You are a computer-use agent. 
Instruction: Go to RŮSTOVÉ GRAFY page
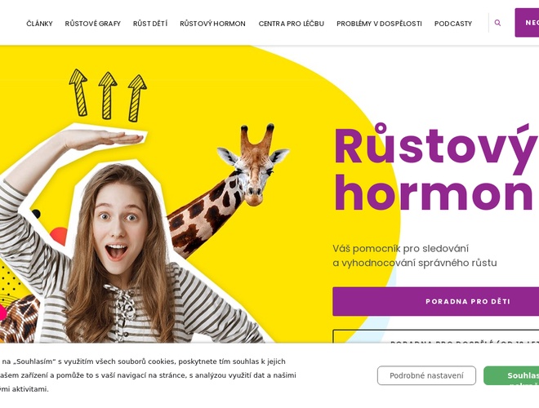(93, 24)
